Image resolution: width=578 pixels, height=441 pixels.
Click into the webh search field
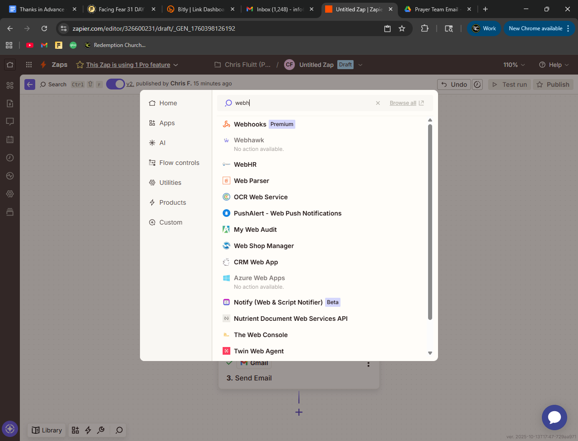303,103
